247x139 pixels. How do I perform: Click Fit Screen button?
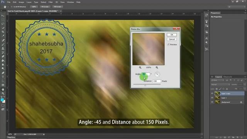point(45,7)
